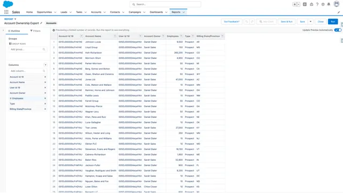Open the favorites list dropdown arrow
This screenshot has width=343, height=193.
click(299, 4)
